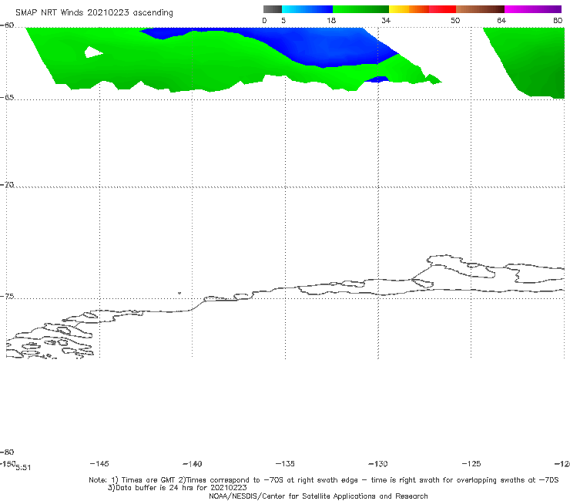570x501 pixels.
Task: Click the latitude label -75
Action: (7, 297)
